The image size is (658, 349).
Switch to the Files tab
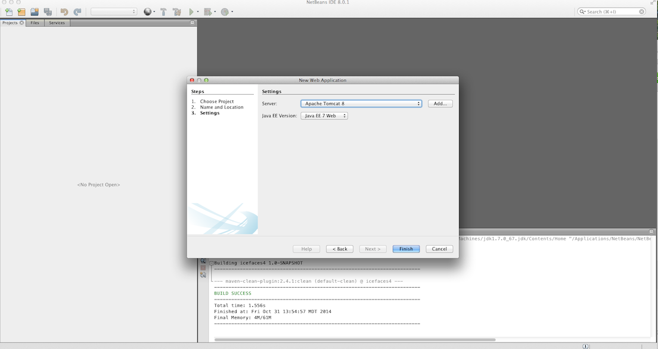[x=35, y=23]
